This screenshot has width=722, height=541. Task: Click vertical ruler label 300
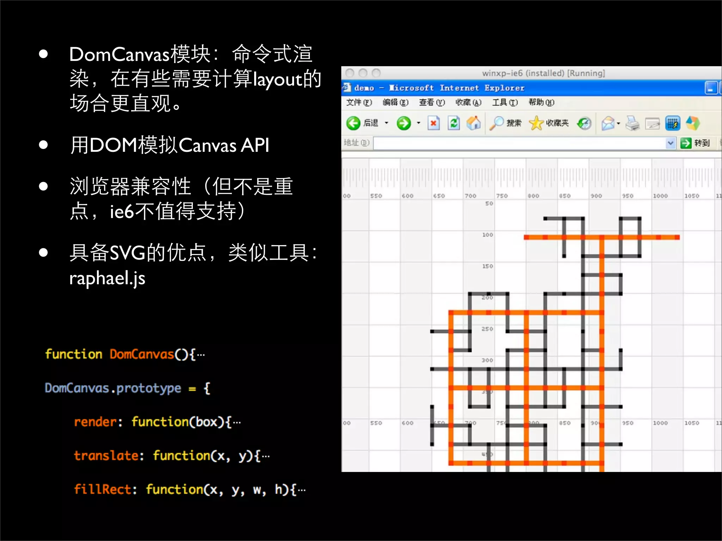point(488,360)
